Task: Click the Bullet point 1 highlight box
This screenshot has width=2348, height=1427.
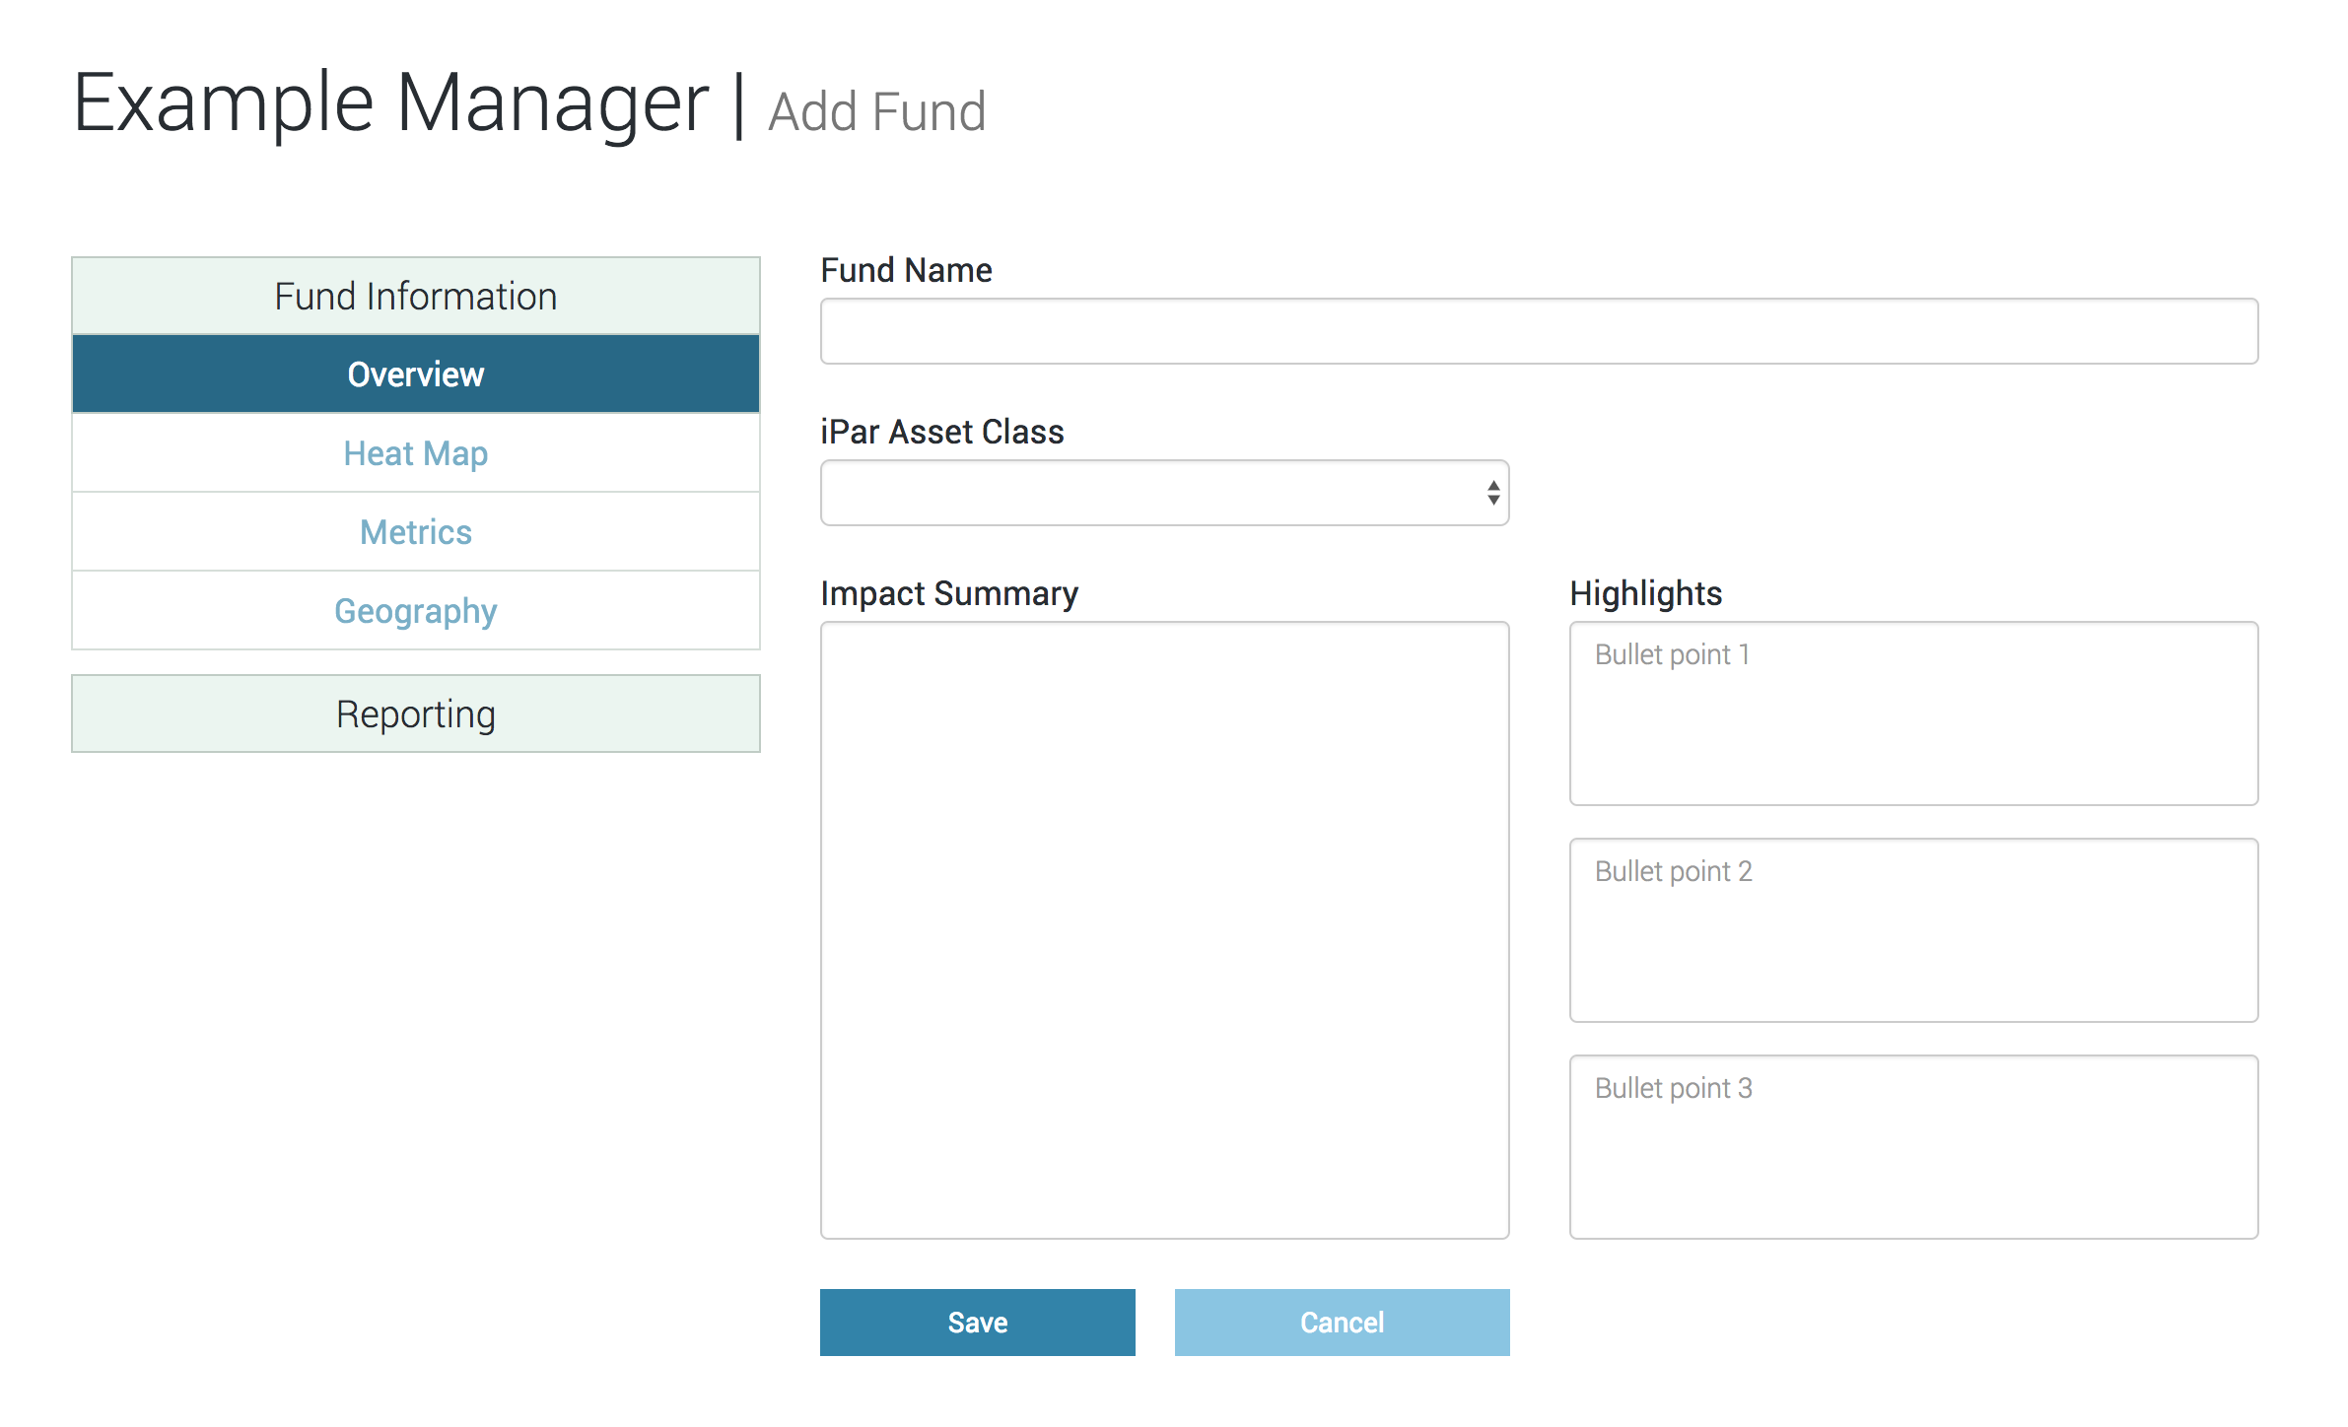Action: pyautogui.click(x=1912, y=713)
